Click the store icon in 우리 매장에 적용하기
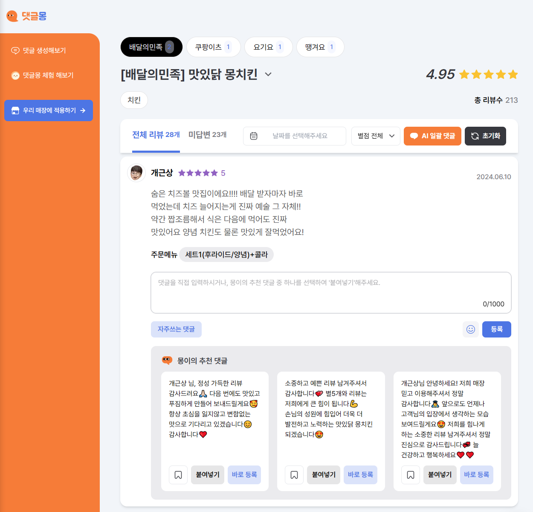Screen dimensions: 533x512 click(15, 111)
